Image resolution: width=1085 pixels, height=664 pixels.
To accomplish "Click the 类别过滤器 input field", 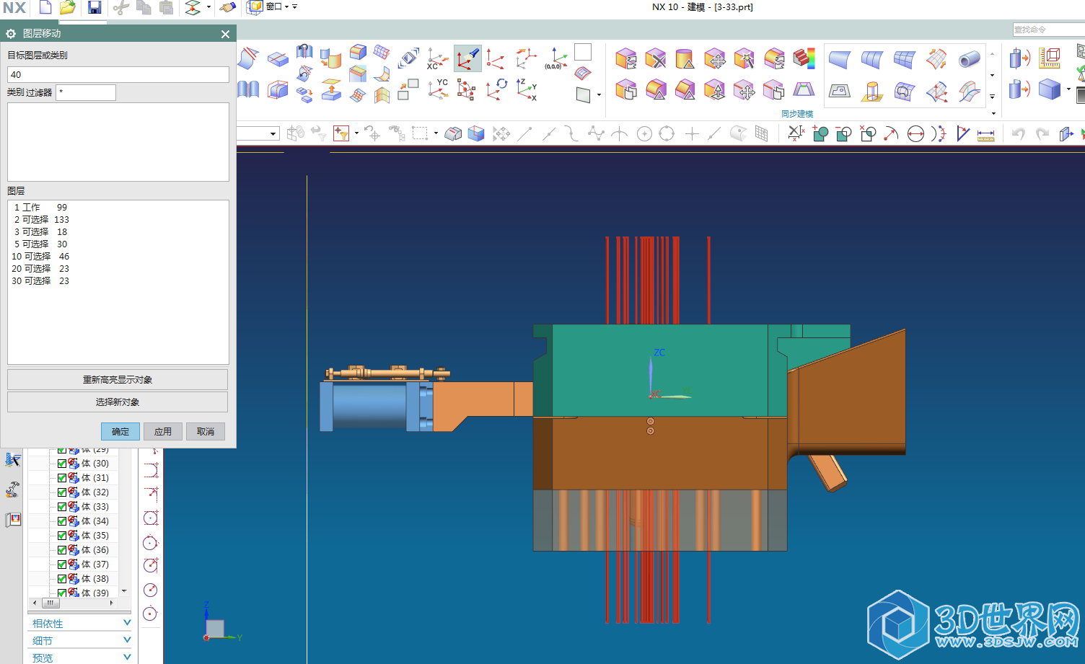I will tap(86, 92).
